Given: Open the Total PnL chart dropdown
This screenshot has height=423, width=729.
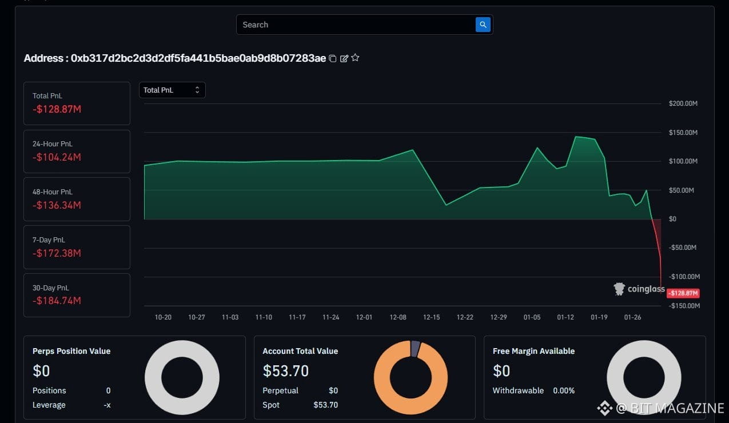Looking at the screenshot, I should [x=172, y=90].
